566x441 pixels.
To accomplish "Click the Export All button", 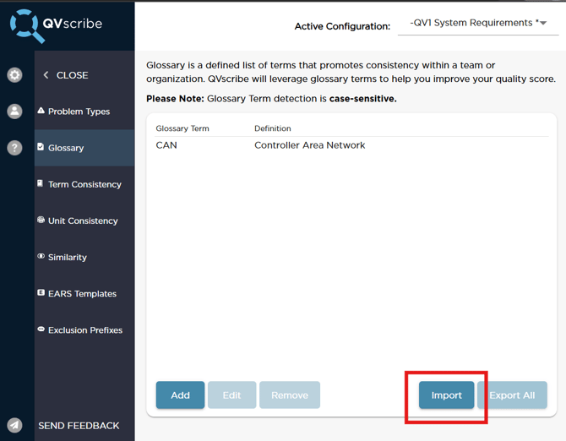I will point(512,395).
